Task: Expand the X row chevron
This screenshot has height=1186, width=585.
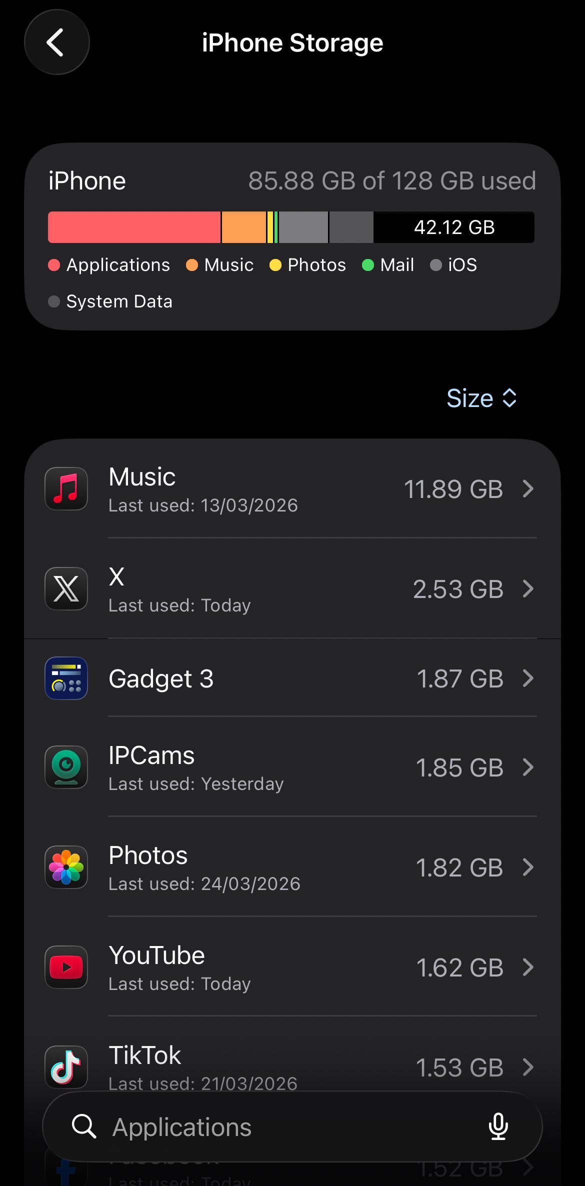Action: (528, 588)
